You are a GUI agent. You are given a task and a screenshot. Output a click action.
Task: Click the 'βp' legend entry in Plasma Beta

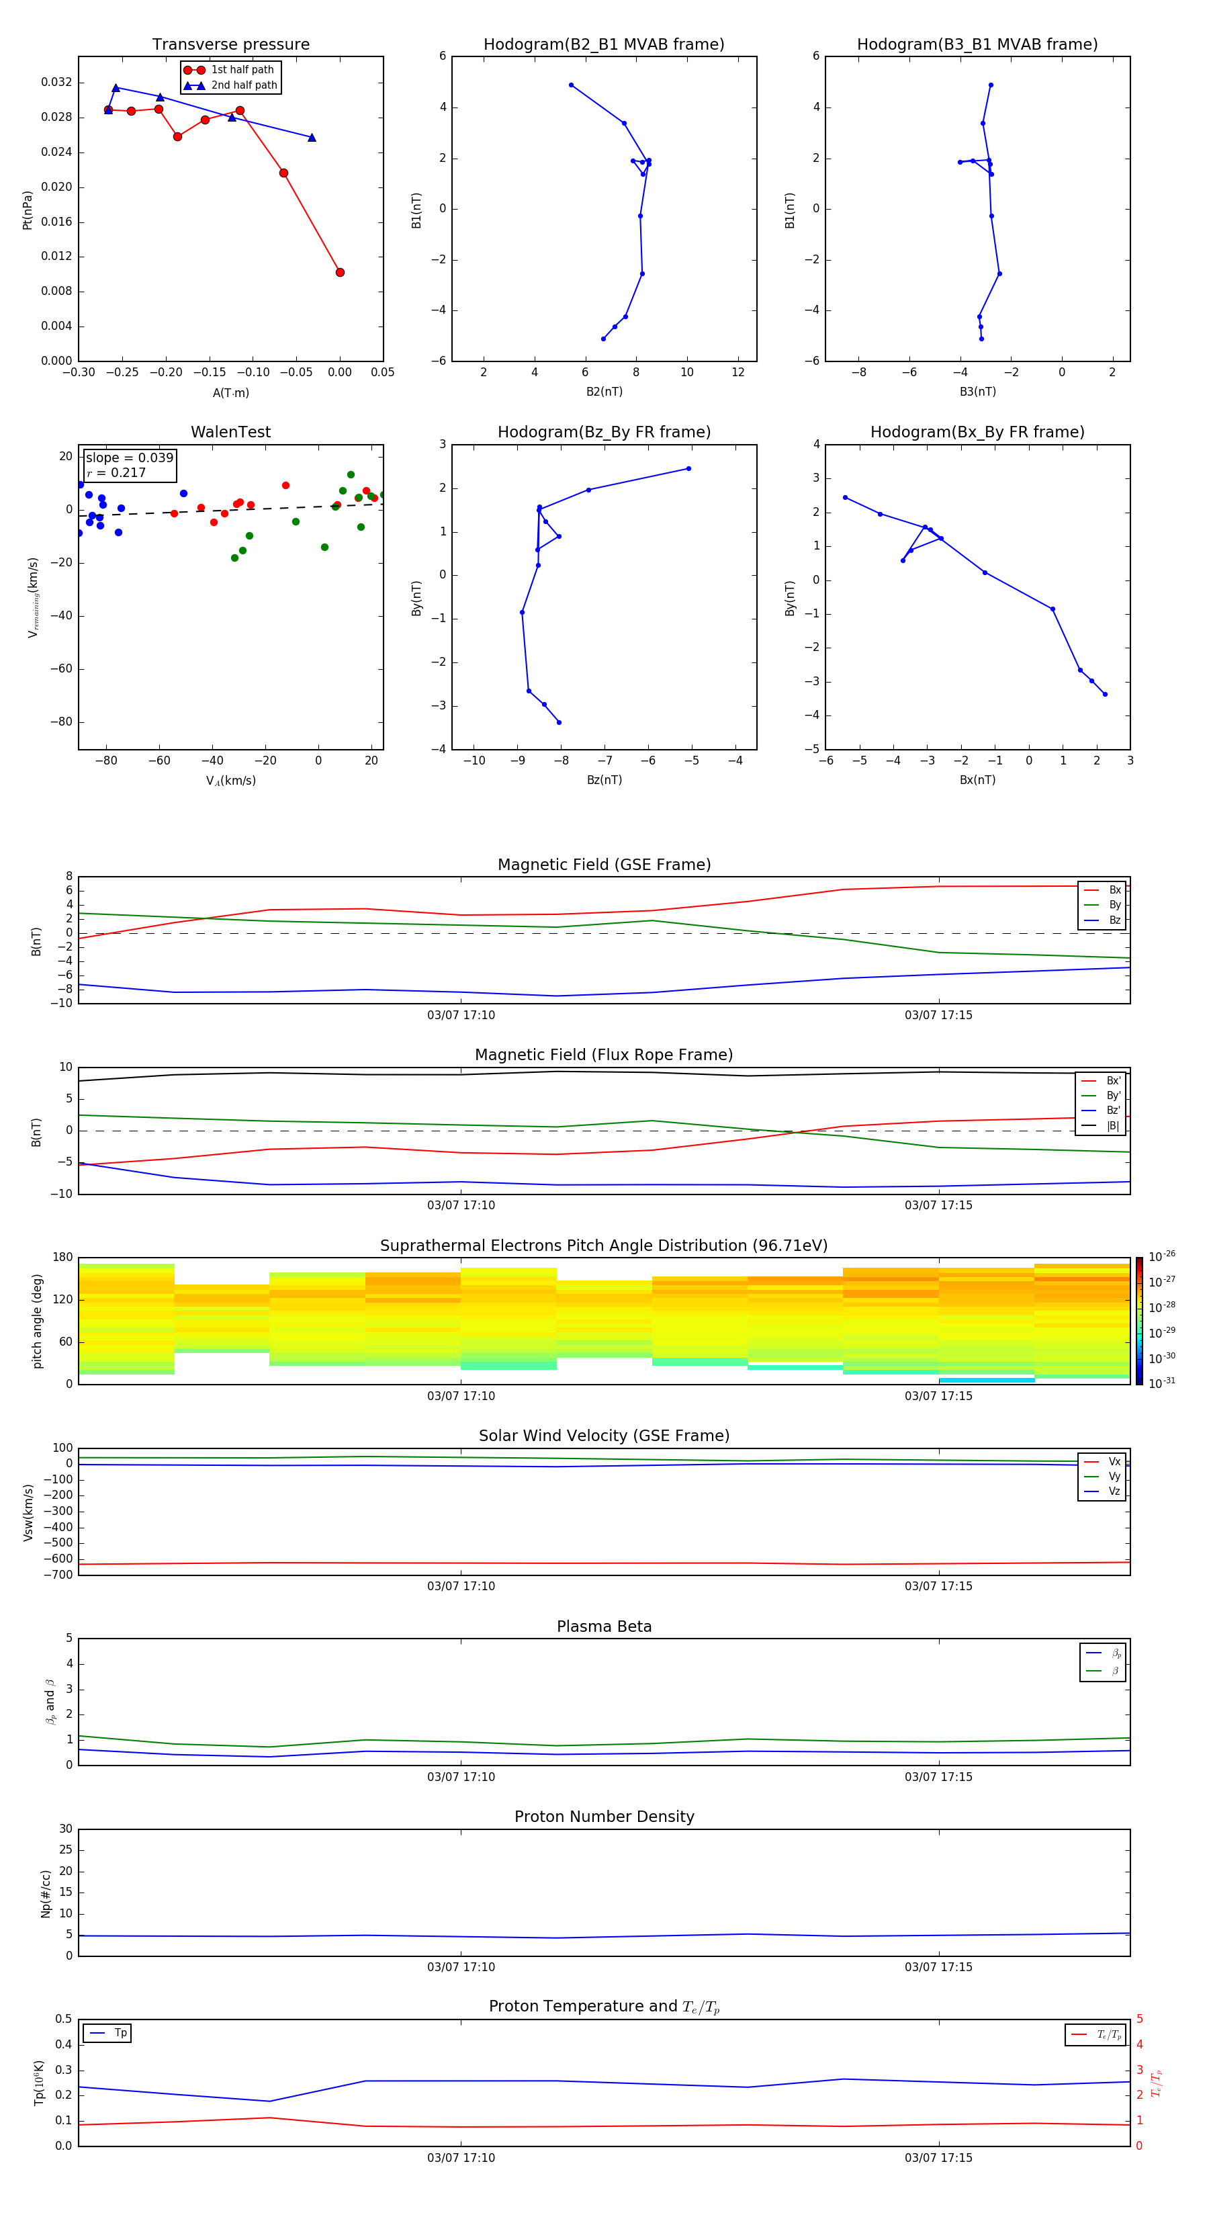tap(1103, 1653)
